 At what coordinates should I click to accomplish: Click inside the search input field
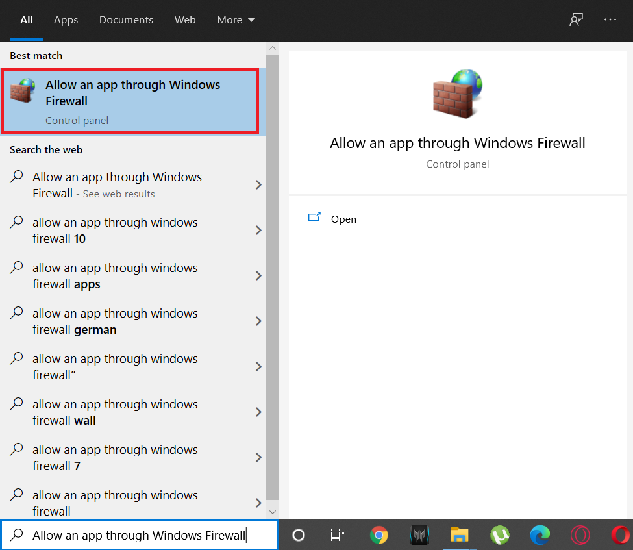point(140,534)
